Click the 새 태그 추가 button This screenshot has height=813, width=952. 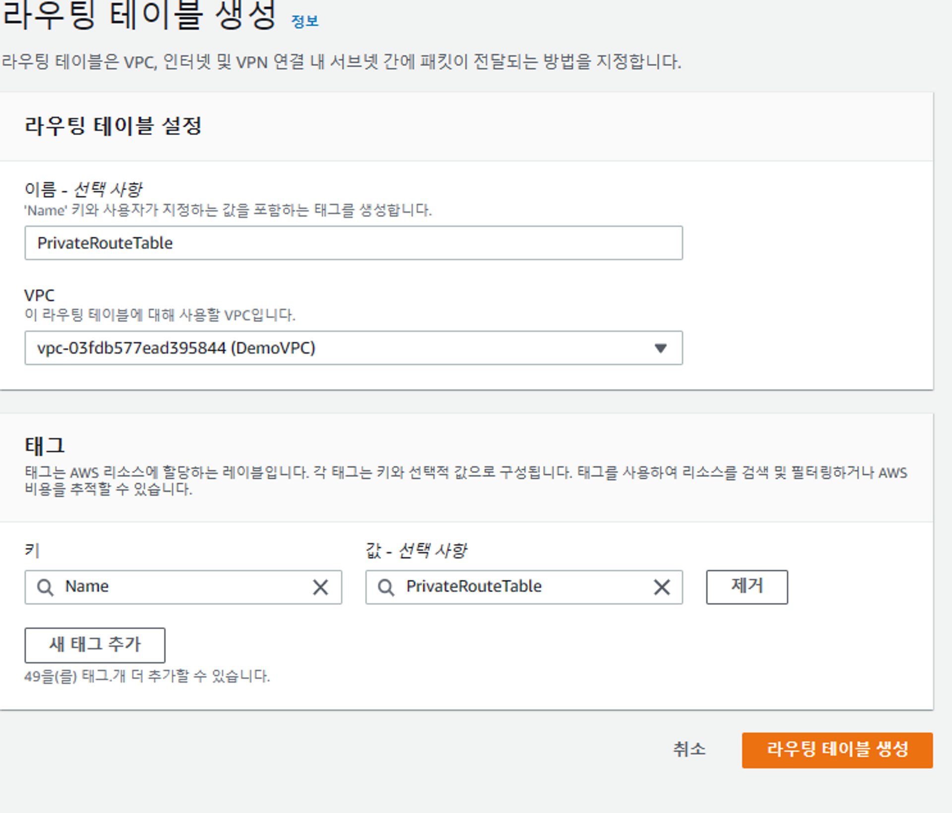coord(95,645)
